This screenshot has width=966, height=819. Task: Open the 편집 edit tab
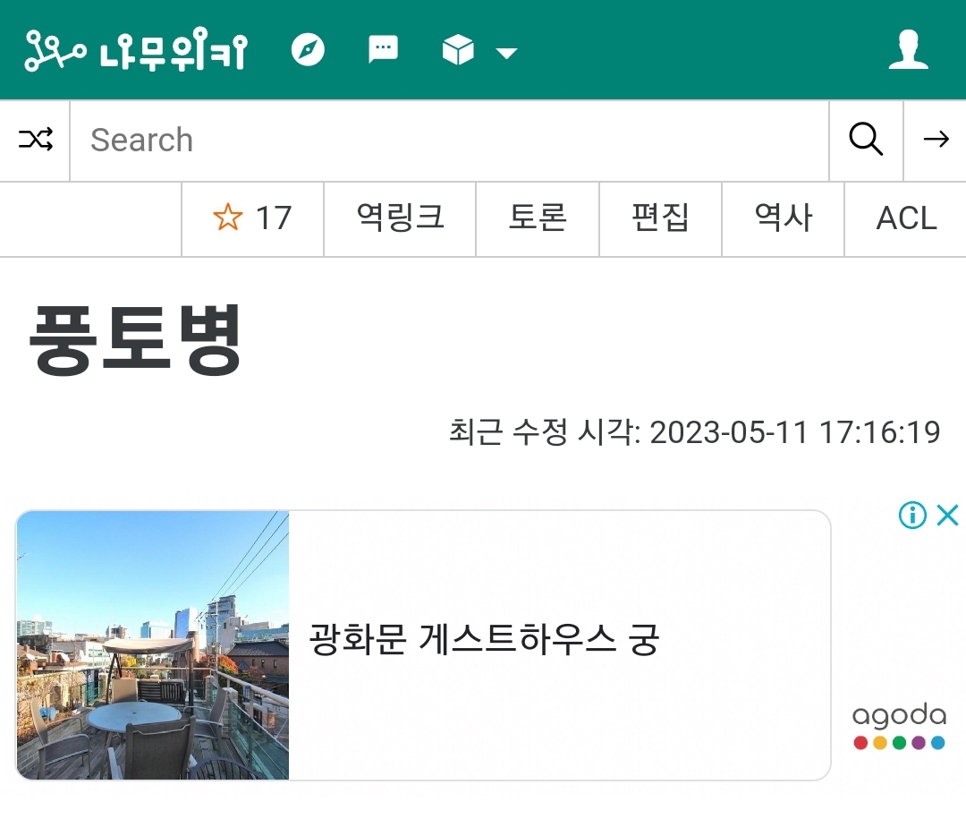pos(660,218)
